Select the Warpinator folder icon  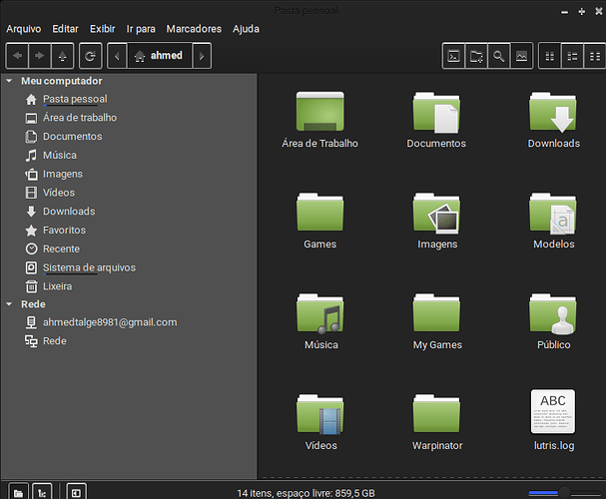coord(436,413)
